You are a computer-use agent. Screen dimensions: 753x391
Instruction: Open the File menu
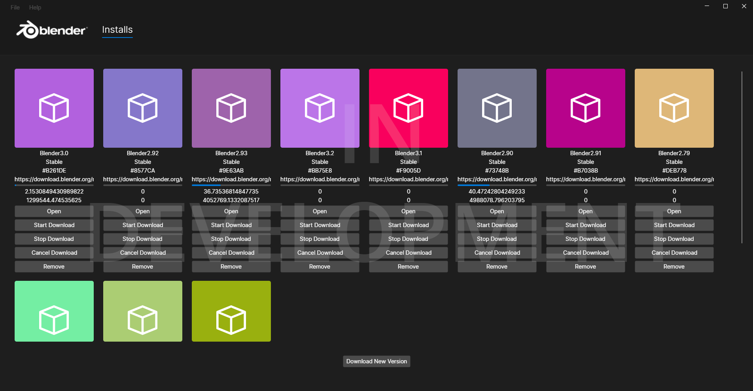[15, 8]
